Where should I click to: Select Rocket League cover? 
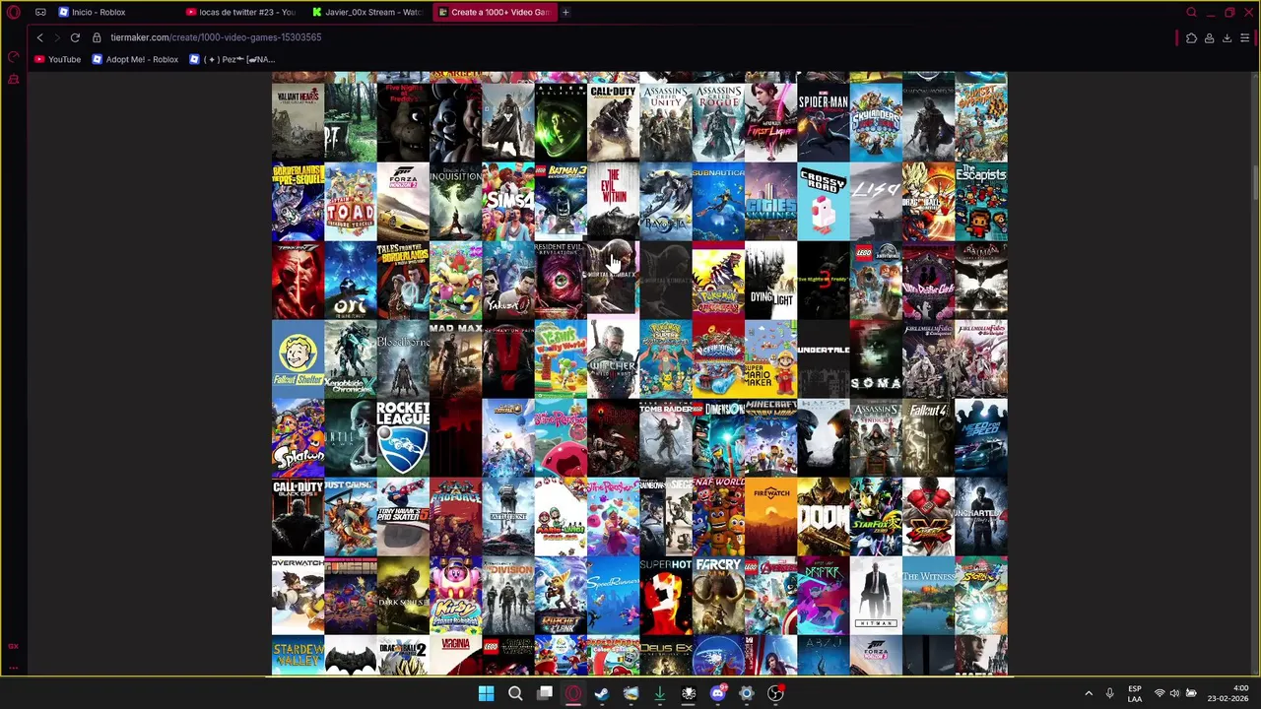pos(403,438)
